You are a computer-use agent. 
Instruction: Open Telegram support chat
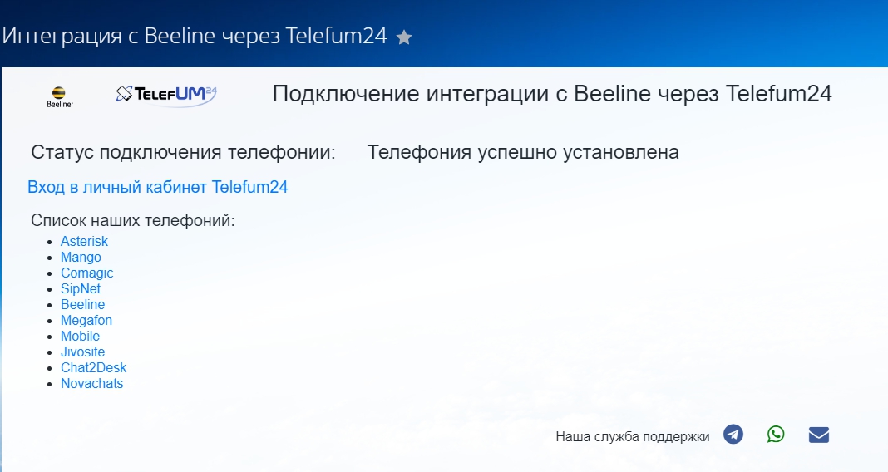(x=733, y=435)
